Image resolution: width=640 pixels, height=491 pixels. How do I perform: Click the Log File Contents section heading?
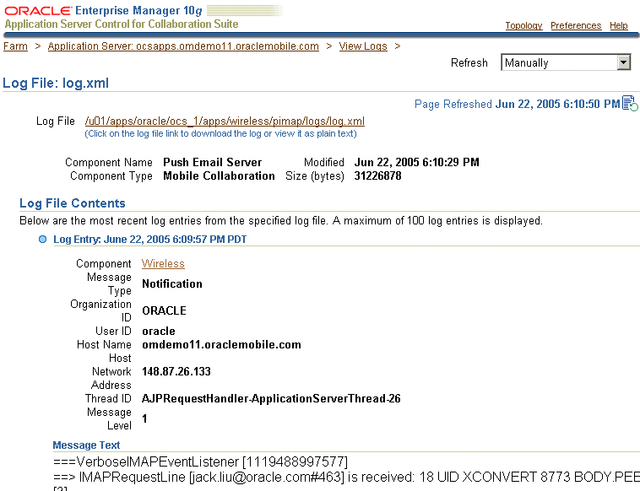point(73,203)
